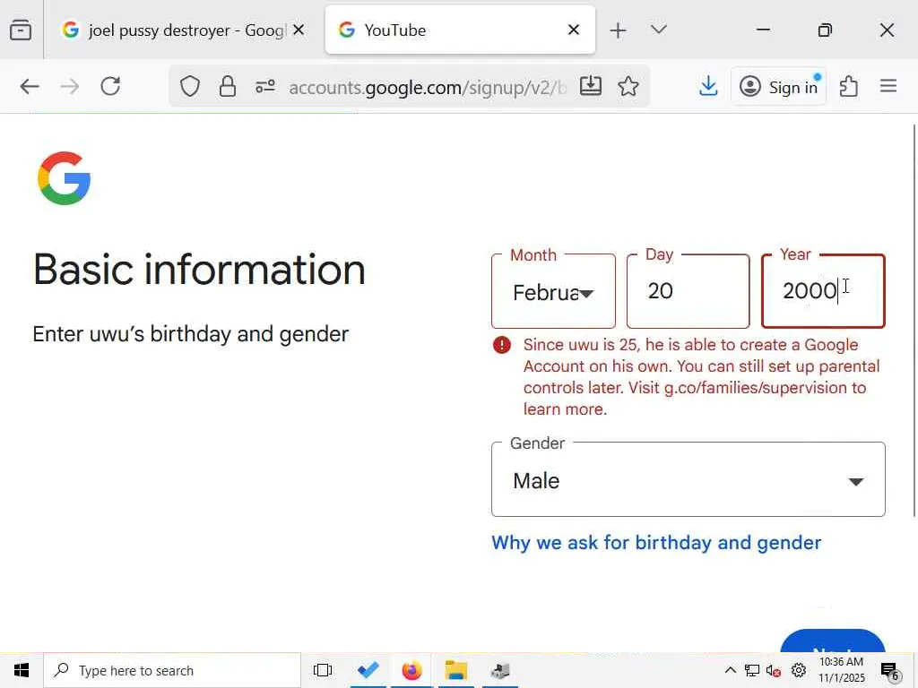
Task: Open the blue checkmark taskbar app
Action: point(368,670)
